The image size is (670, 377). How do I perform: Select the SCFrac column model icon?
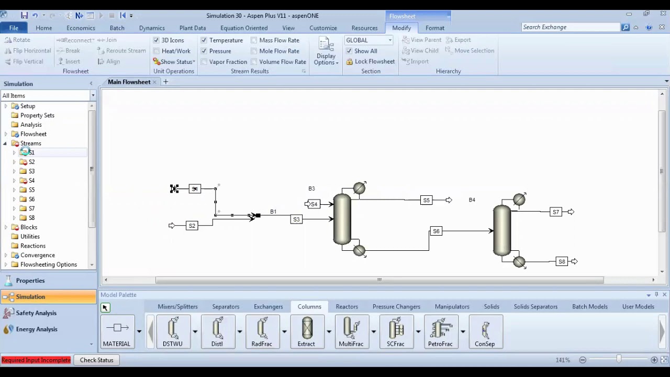coord(396,331)
